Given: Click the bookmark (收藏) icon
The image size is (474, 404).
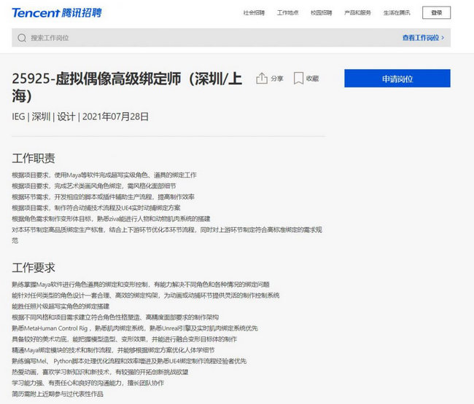Looking at the screenshot, I should click(298, 78).
